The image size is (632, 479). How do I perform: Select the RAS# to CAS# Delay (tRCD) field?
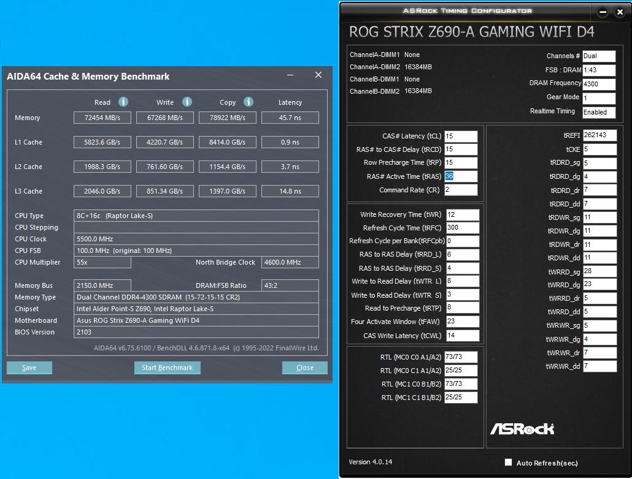[461, 149]
